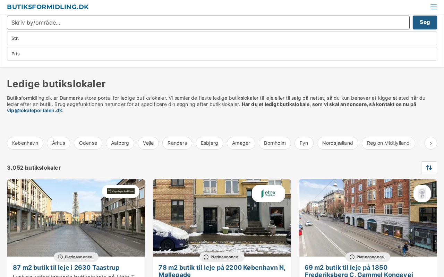Expand the Str. size dropdown

point(222,38)
